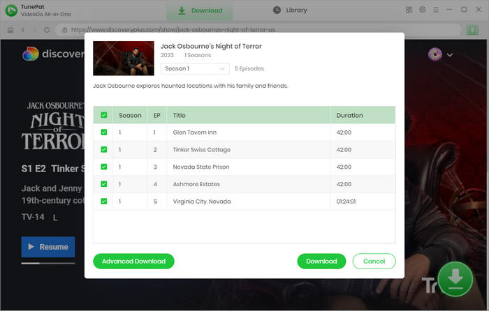The width and height of the screenshot is (489, 311).
Task: Uncheck the Ashmore Estates episode
Action: 104,184
